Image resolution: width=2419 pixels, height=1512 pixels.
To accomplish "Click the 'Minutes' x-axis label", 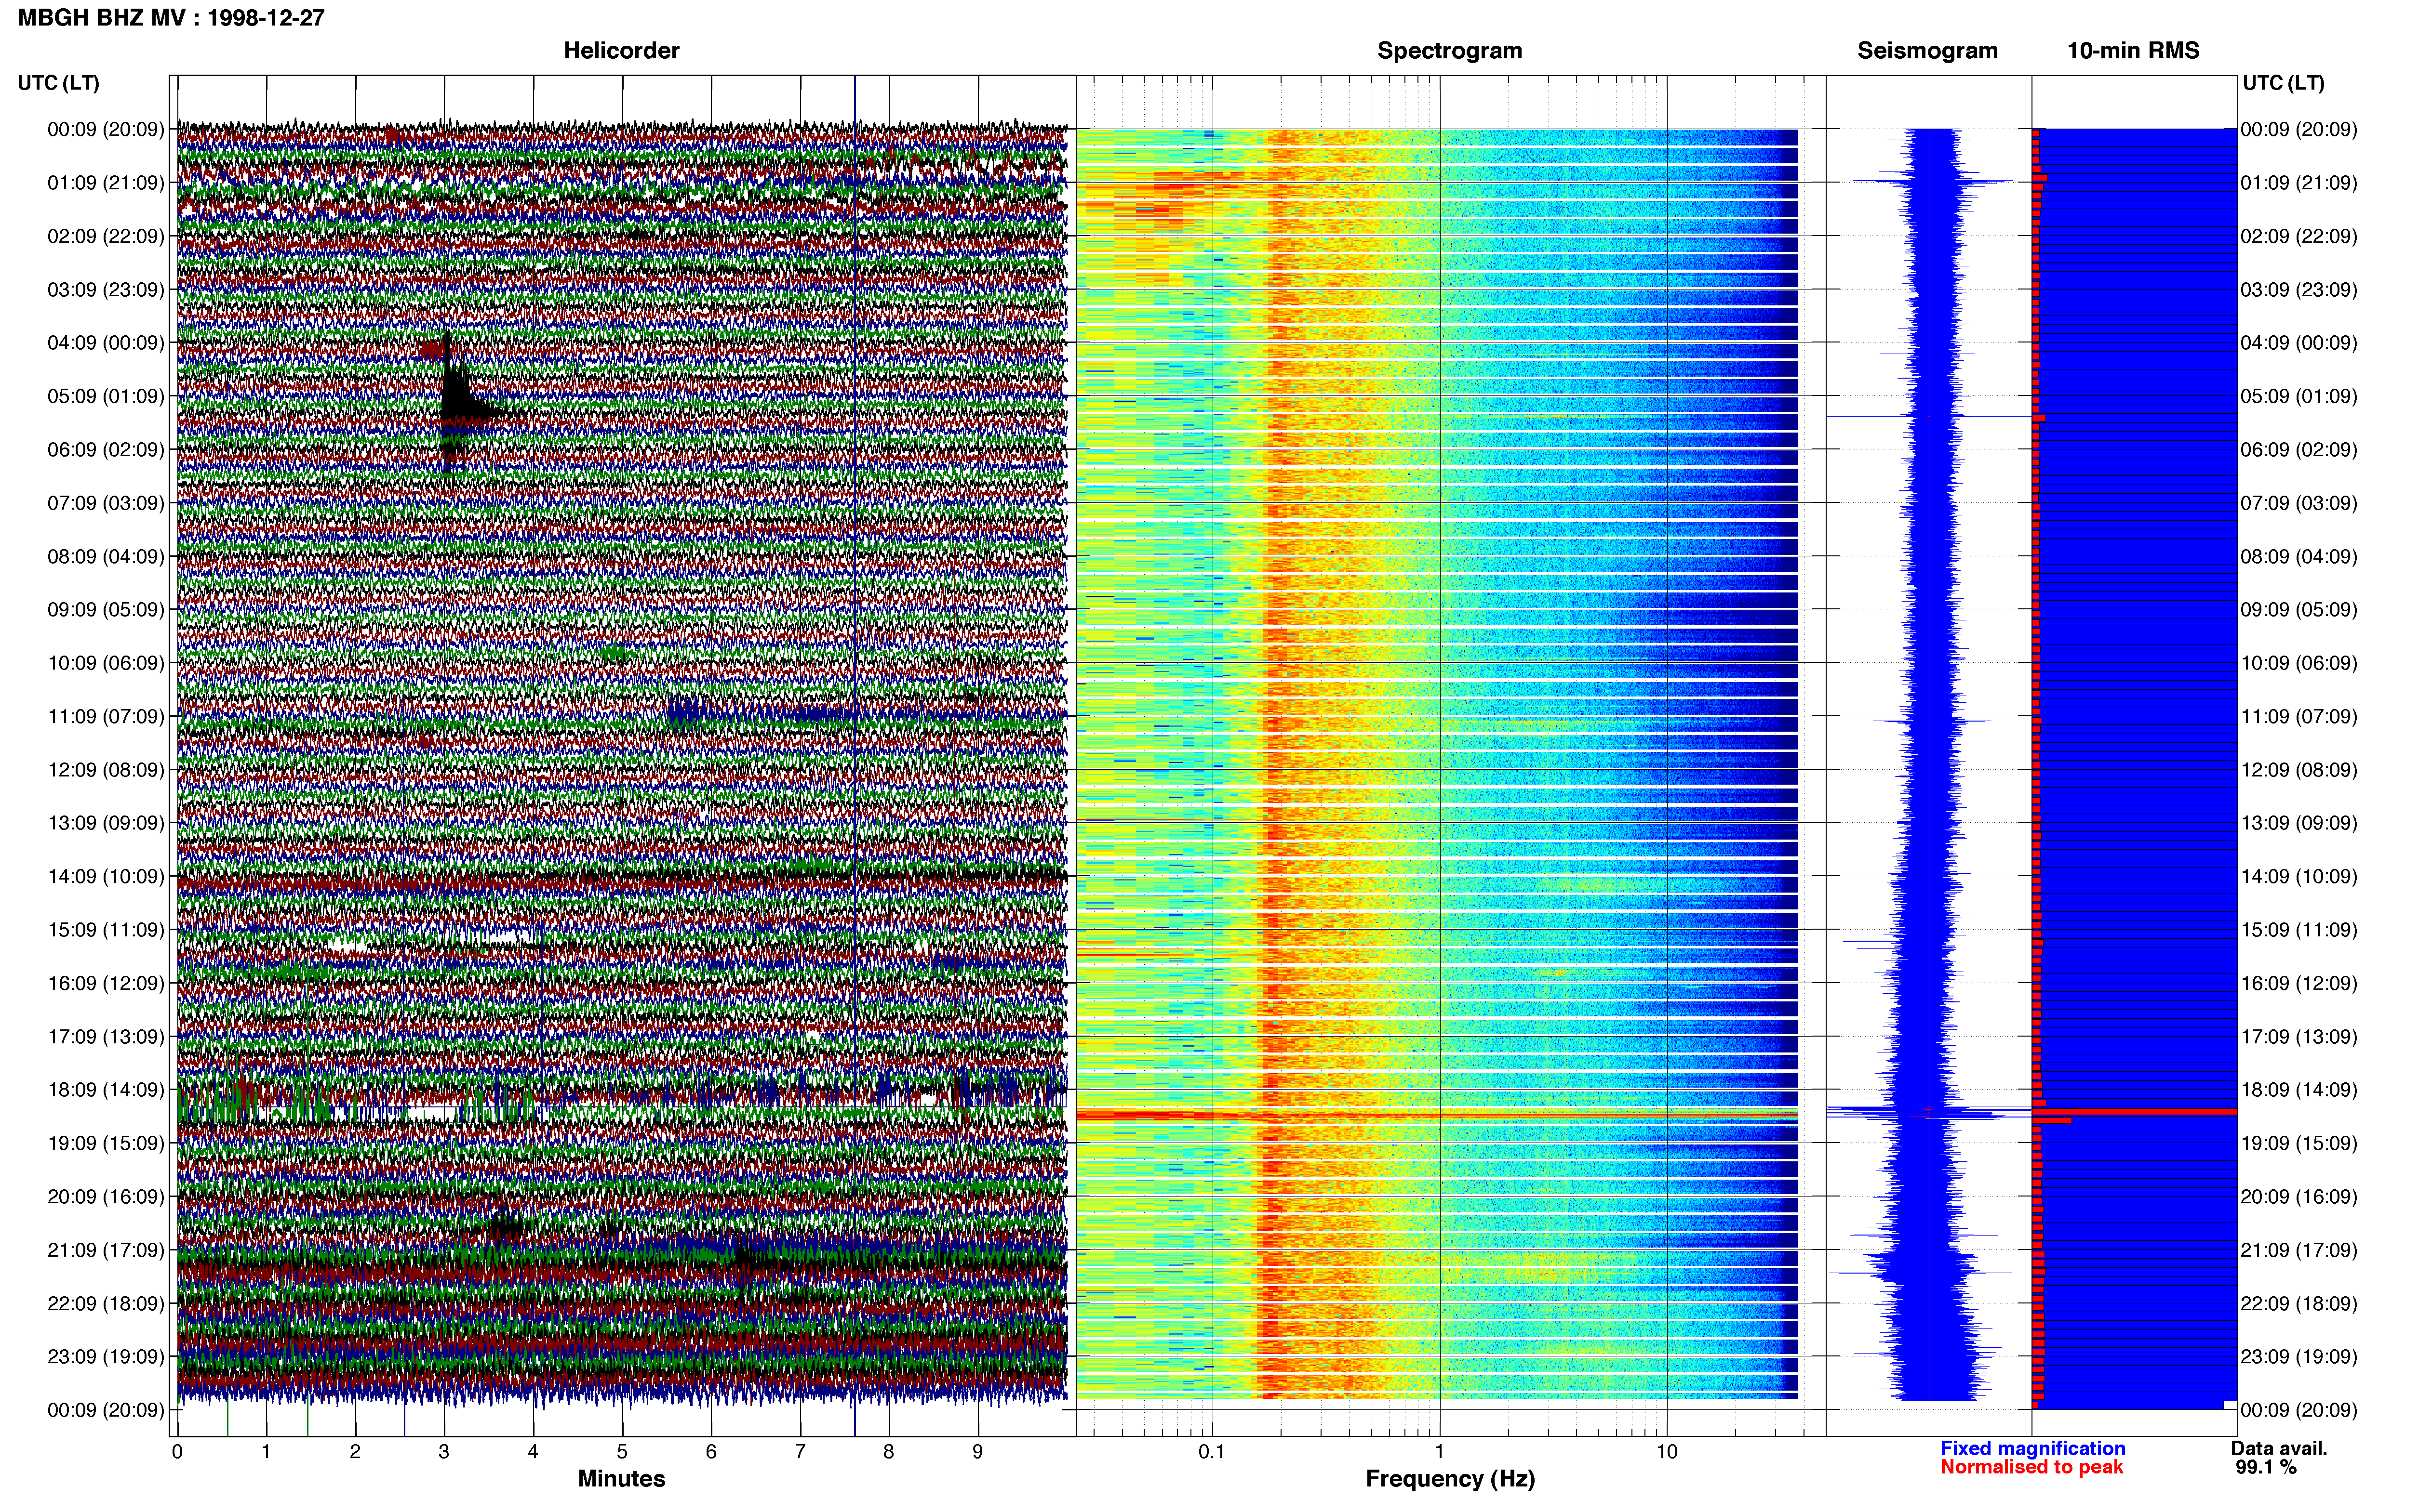I will (621, 1479).
